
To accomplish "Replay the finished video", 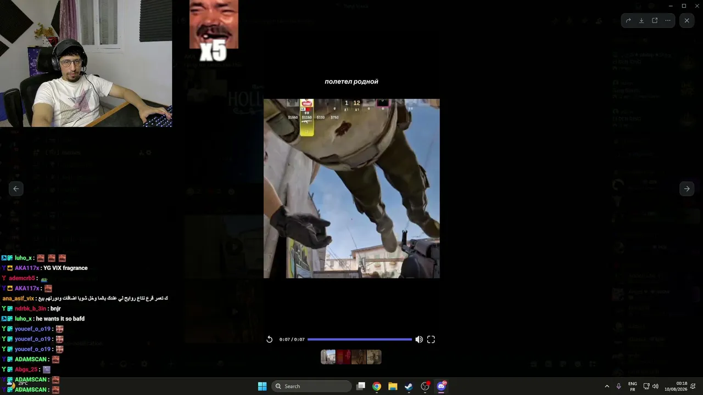I will tap(269, 340).
